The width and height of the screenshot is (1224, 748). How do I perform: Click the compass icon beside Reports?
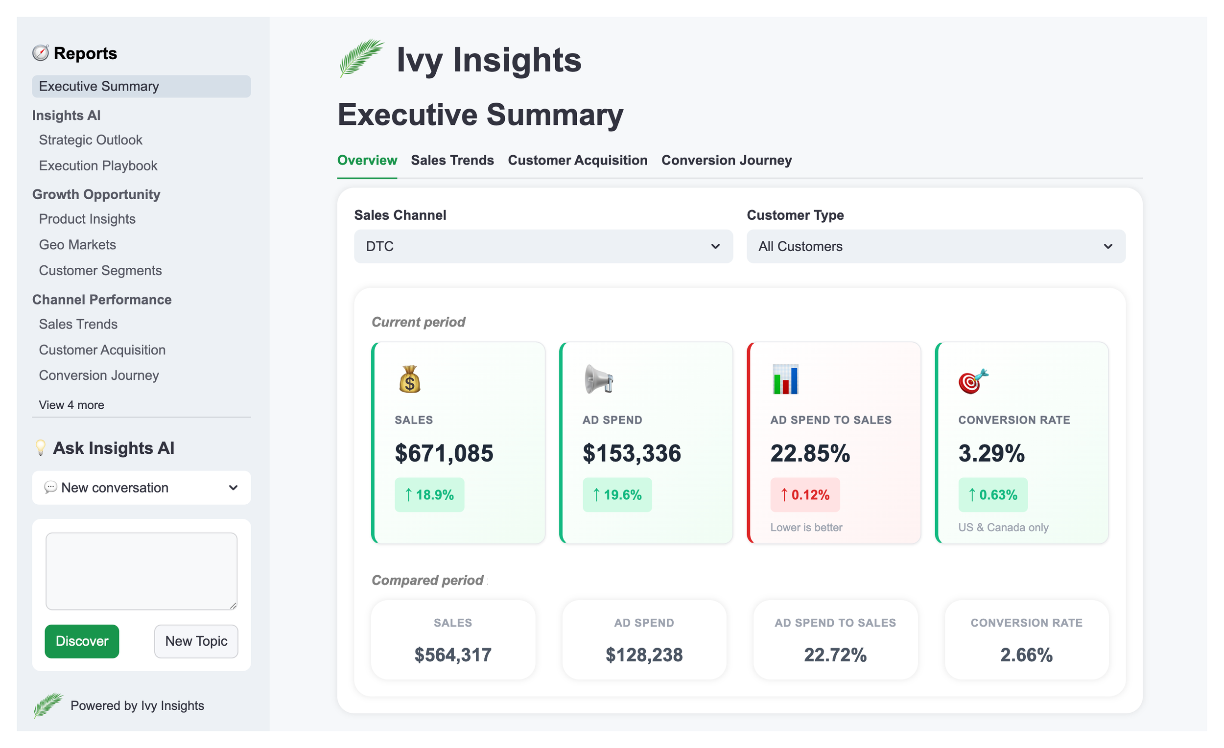(x=41, y=53)
